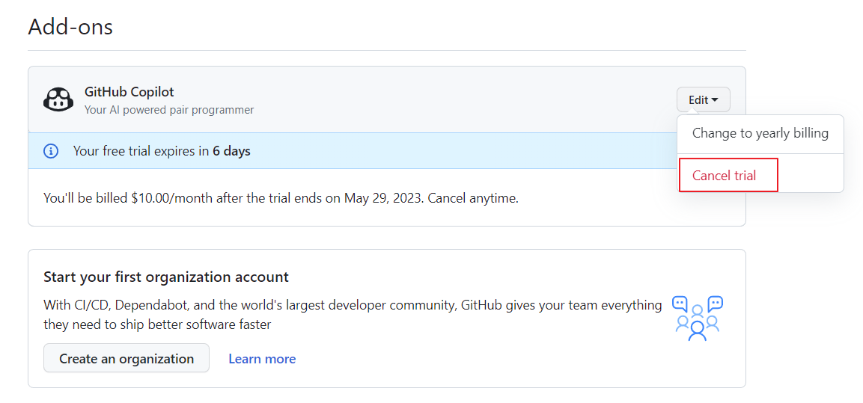Image resolution: width=863 pixels, height=403 pixels.
Task: Click the billing notice "$10.00/month" sentence
Action: (281, 198)
